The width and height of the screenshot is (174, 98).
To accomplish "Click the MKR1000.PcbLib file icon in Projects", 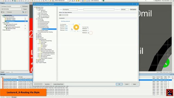I will (7, 26).
